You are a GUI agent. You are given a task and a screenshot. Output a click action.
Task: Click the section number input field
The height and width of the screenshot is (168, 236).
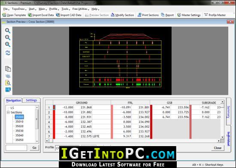16,148
